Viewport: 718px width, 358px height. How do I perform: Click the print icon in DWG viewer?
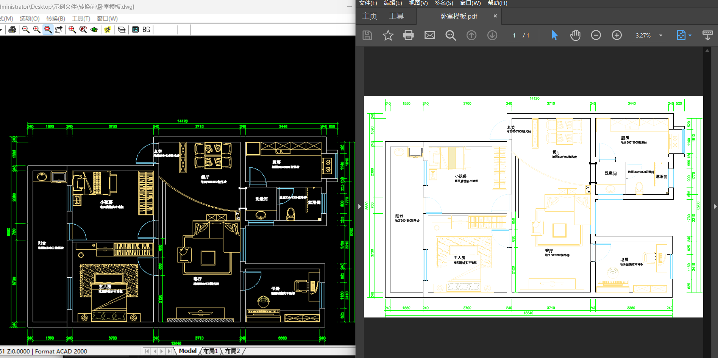click(x=12, y=30)
